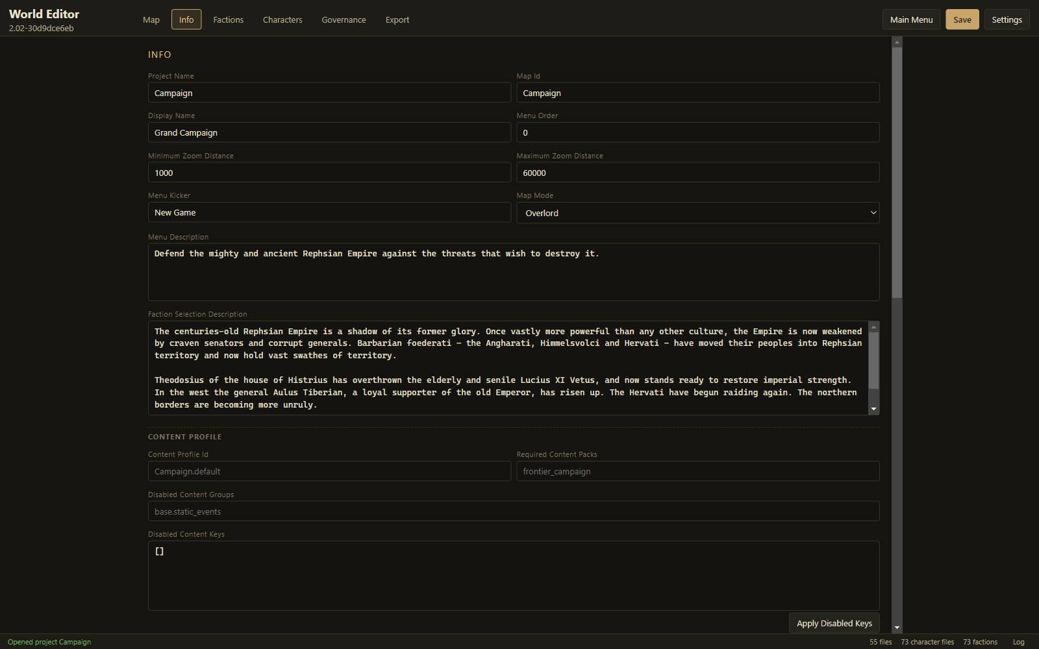Click the Faction Description scrollbar thumb
Image resolution: width=1039 pixels, height=649 pixels.
874,361
